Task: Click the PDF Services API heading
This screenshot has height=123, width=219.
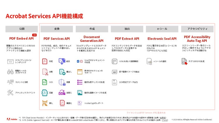Action: click(57, 39)
